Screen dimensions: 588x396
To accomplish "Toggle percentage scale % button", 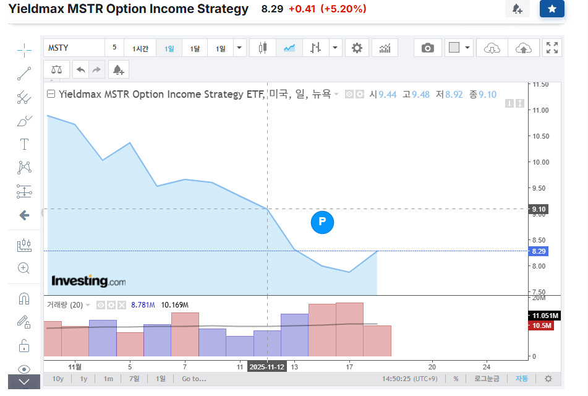I will pyautogui.click(x=456, y=379).
